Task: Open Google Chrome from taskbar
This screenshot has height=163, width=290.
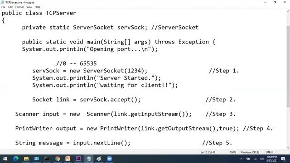Action: 58,159
